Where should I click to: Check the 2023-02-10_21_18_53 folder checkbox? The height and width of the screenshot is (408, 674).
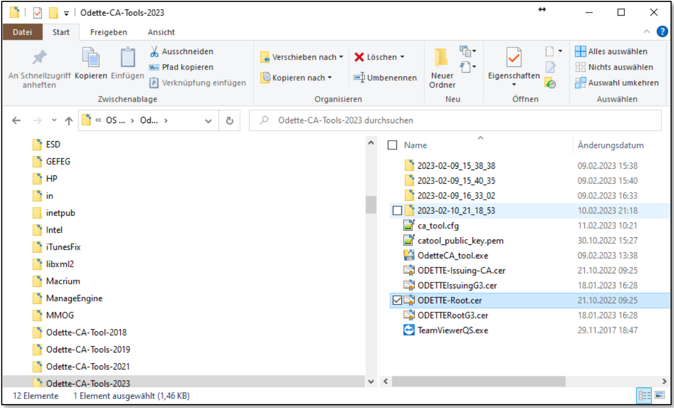(x=397, y=211)
